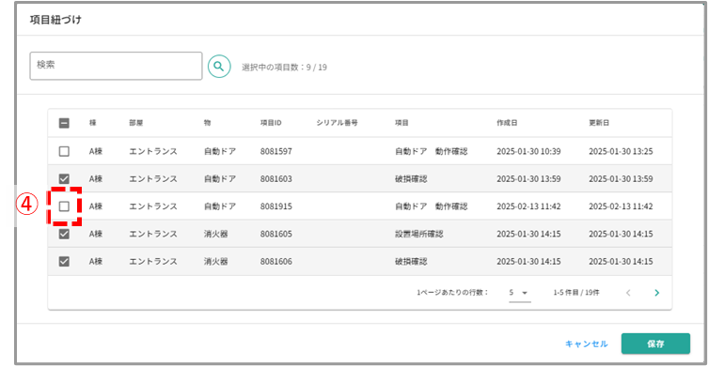708x366 pixels.
Task: Click the creation date 2025-02-13 11:42
Action: click(x=528, y=206)
